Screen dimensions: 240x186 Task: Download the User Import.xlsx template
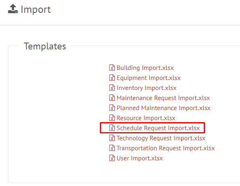click(x=140, y=158)
